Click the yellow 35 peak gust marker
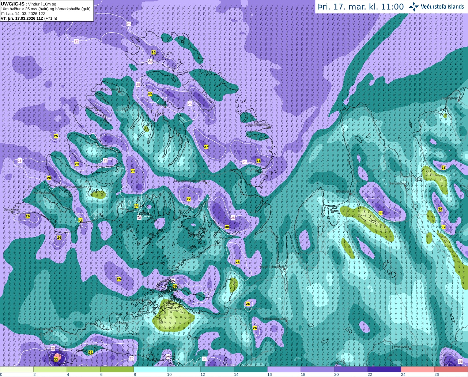This screenshot has height=377, width=468. click(150, 94)
